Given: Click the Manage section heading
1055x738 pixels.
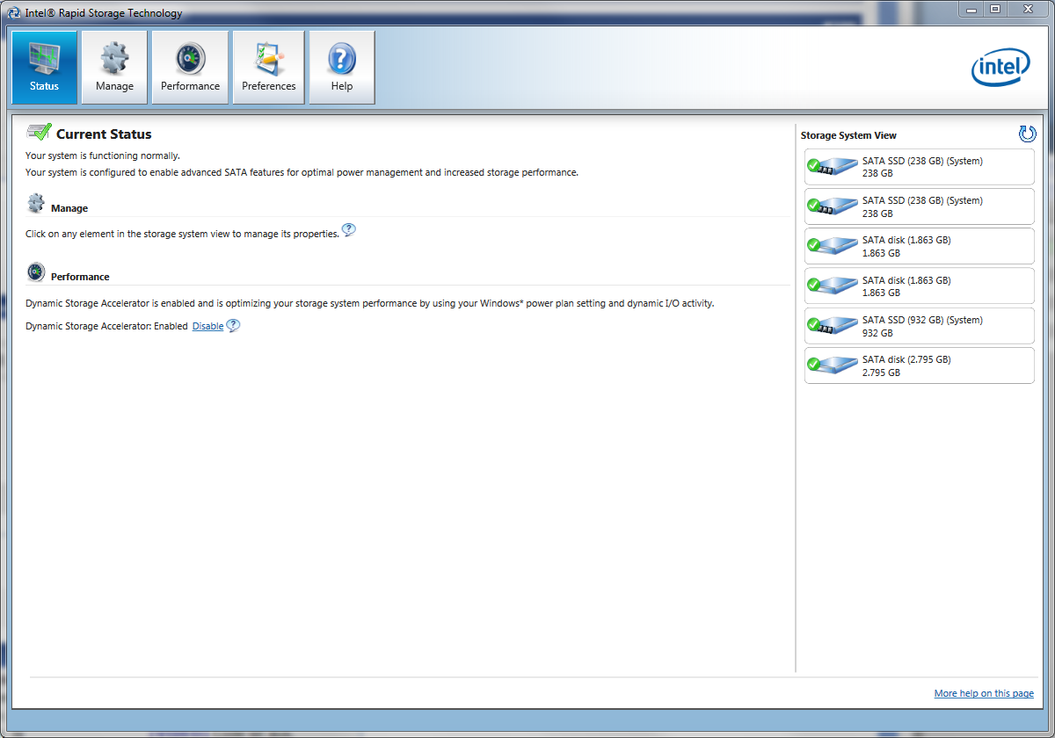Looking at the screenshot, I should [69, 208].
